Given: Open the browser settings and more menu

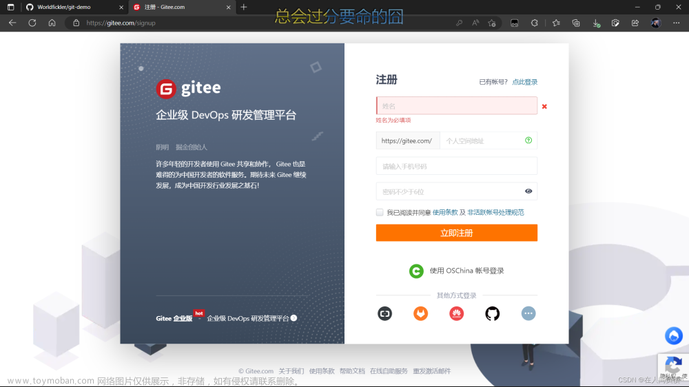Looking at the screenshot, I should click(x=677, y=23).
